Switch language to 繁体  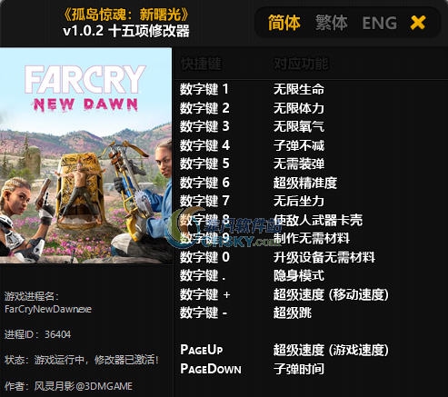click(x=331, y=23)
